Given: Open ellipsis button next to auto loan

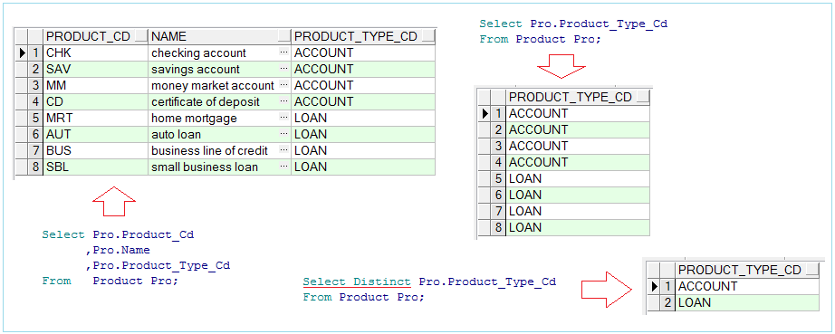Looking at the screenshot, I should coord(283,135).
